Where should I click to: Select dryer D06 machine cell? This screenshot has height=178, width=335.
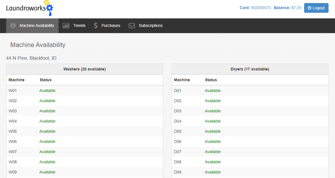pyautogui.click(x=178, y=142)
